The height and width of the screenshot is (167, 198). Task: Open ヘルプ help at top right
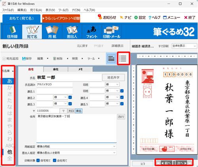pos(154,17)
